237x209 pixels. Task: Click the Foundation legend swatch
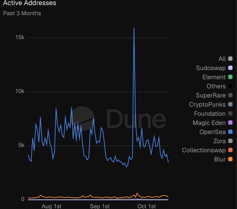point(230,113)
